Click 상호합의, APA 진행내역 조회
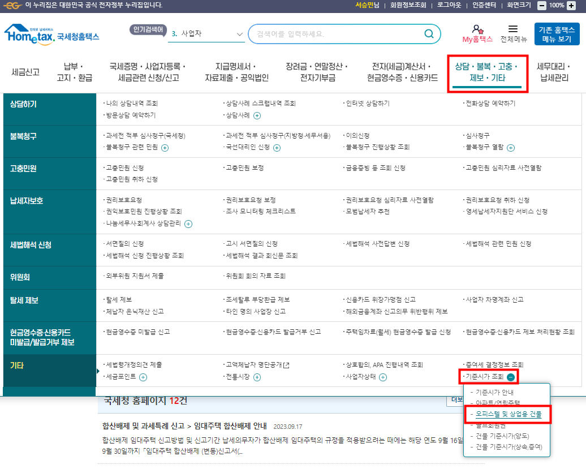Viewport: 586px width, 469px height. [384, 365]
